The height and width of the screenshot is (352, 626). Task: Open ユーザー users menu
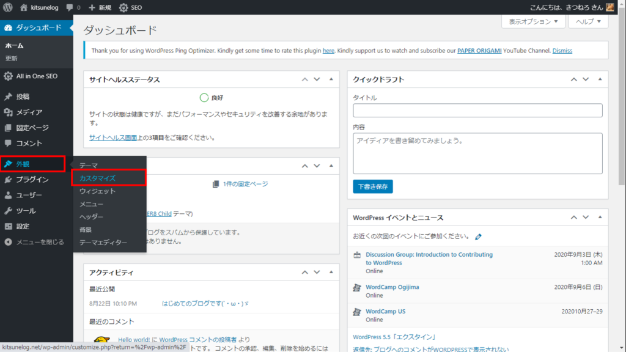pos(36,195)
